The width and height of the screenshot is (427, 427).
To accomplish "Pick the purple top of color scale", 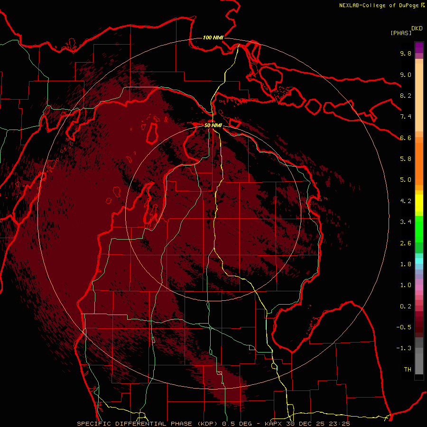I will (x=419, y=47).
